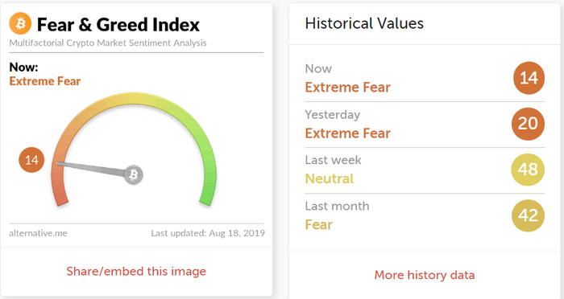
Task: Click the Historical Values heading
Action: (x=364, y=23)
